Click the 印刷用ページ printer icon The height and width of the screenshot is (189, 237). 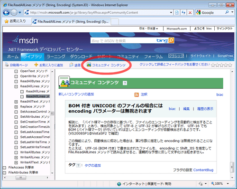pyautogui.click(x=7, y=65)
